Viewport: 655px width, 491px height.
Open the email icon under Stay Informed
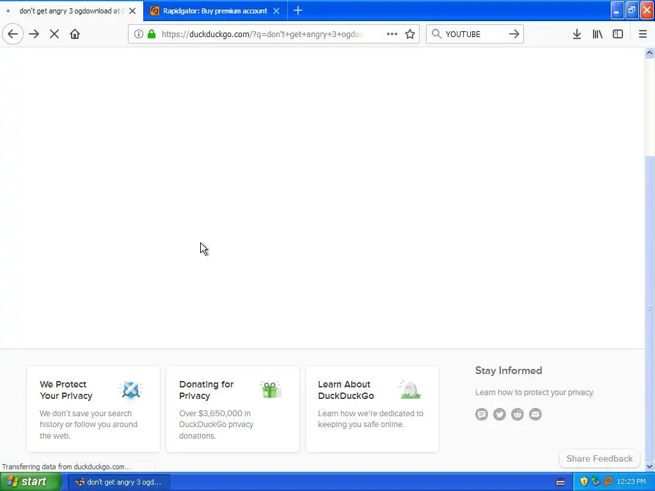(x=535, y=414)
